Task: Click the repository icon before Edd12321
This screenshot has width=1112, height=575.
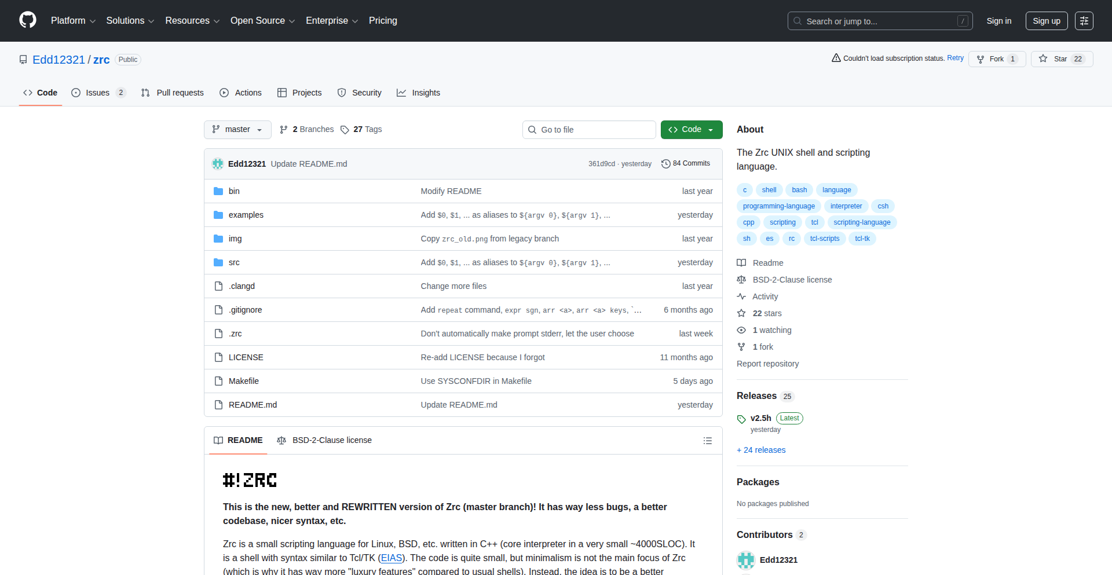Action: (x=23, y=60)
